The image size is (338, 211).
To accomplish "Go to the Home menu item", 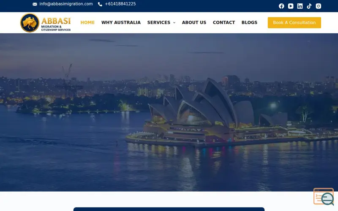I will (x=87, y=22).
